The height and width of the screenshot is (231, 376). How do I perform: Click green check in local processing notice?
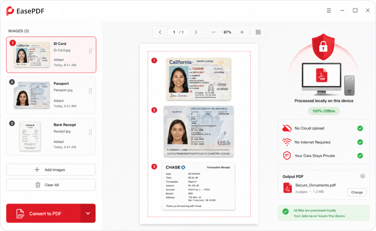pyautogui.click(x=285, y=211)
